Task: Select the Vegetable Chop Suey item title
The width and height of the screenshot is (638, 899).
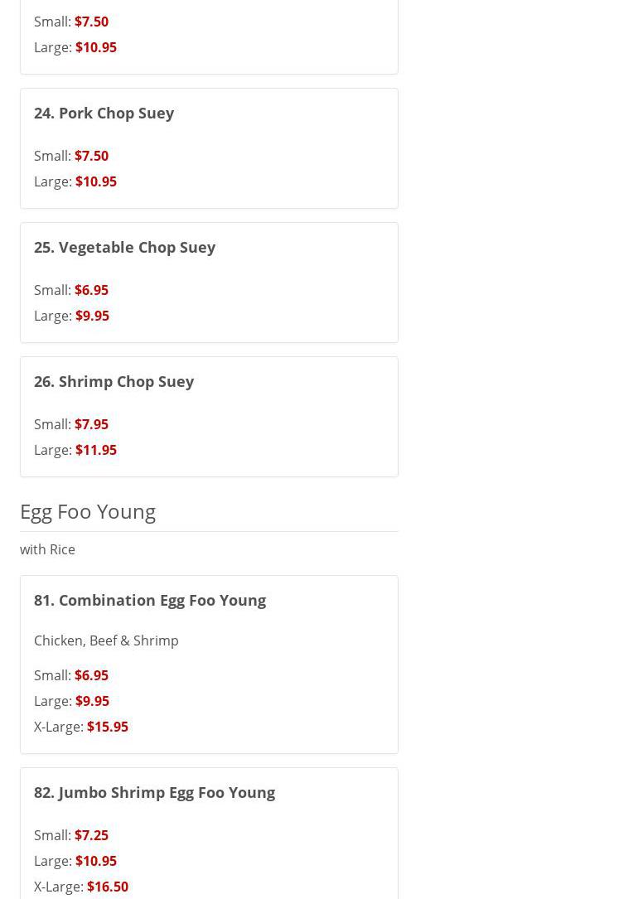Action: coord(124,247)
